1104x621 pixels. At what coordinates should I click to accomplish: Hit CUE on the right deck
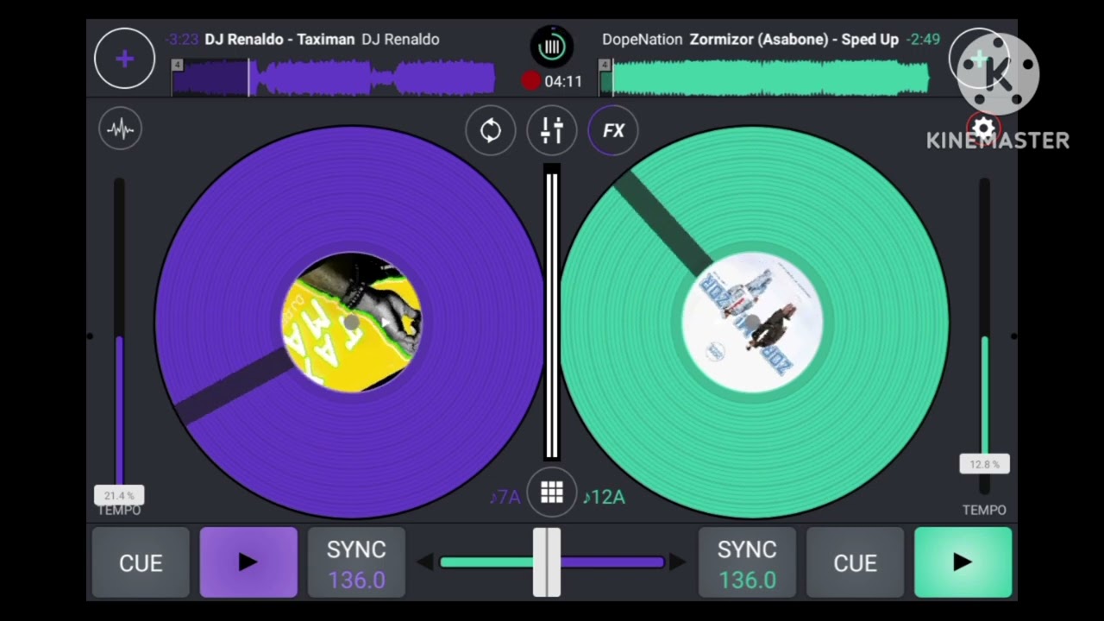855,562
